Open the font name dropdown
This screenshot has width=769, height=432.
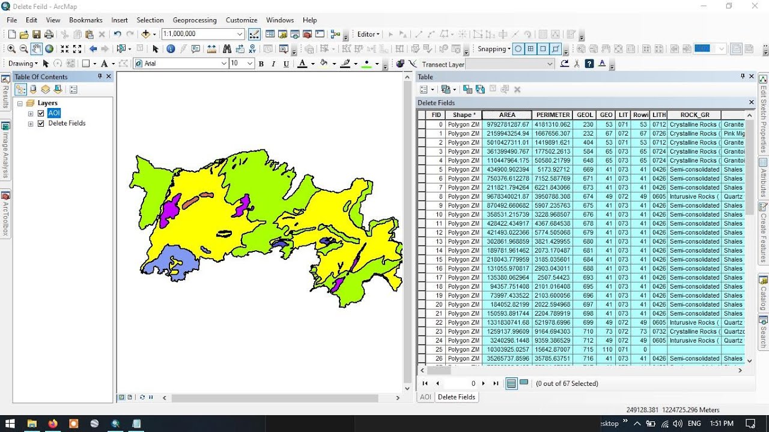coord(224,64)
